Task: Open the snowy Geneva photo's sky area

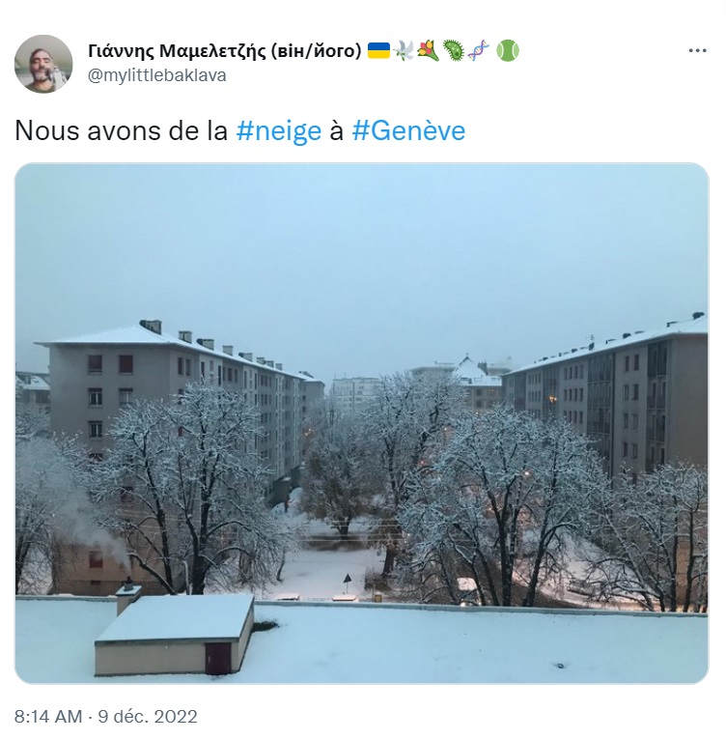Action: pyautogui.click(x=362, y=250)
